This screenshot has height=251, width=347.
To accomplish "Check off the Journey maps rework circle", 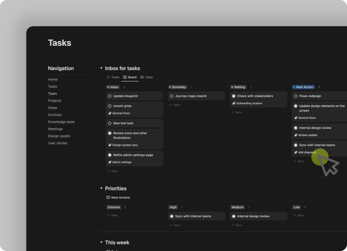I will tap(172, 96).
